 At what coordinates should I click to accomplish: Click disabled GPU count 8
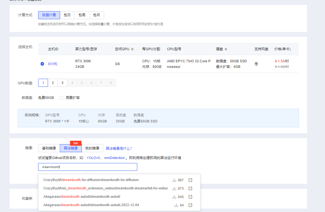pos(111,83)
